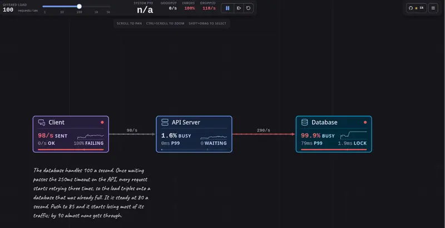Click the 99.9% BUSY value
This screenshot has width=445, height=228.
pyautogui.click(x=318, y=136)
